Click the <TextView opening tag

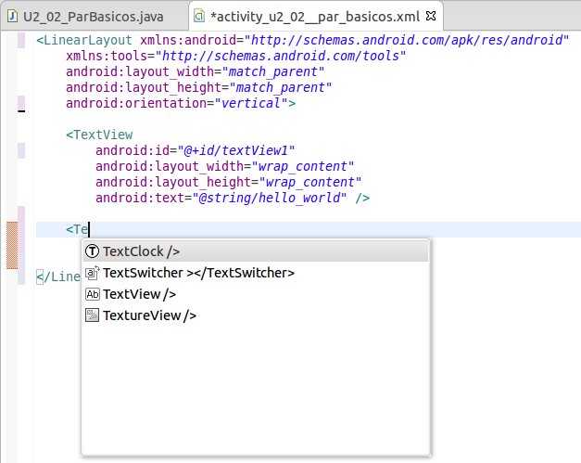pyautogui.click(x=99, y=135)
